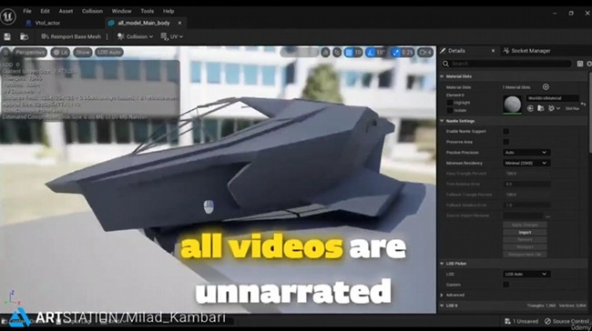Click the Source Import Filename field
Viewport: 592px width, 331px height.
click(x=523, y=216)
